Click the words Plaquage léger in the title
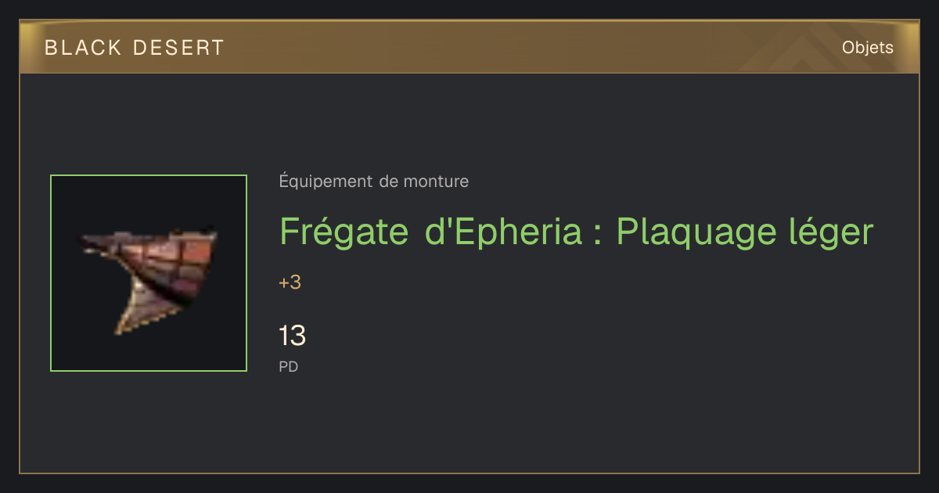939x493 pixels. 744,232
